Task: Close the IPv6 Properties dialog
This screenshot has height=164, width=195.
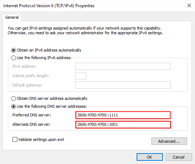Action: [x=189, y=5]
